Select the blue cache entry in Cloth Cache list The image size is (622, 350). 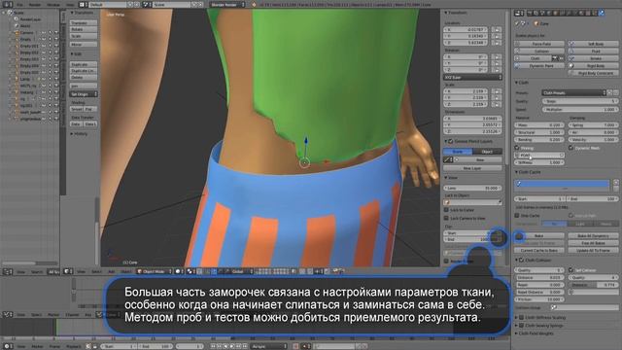[563, 184]
